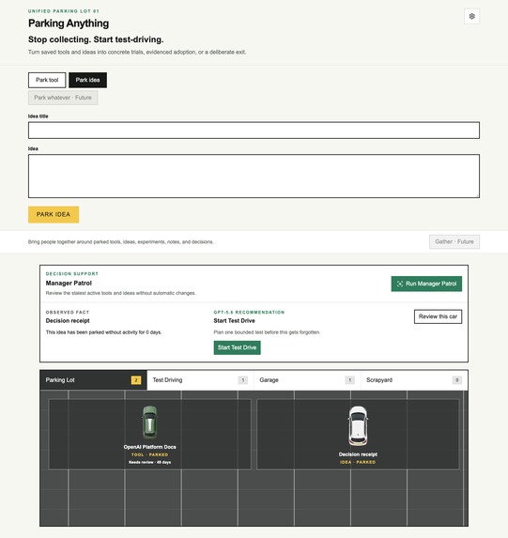Select the Park tool mode

pyautogui.click(x=47, y=80)
